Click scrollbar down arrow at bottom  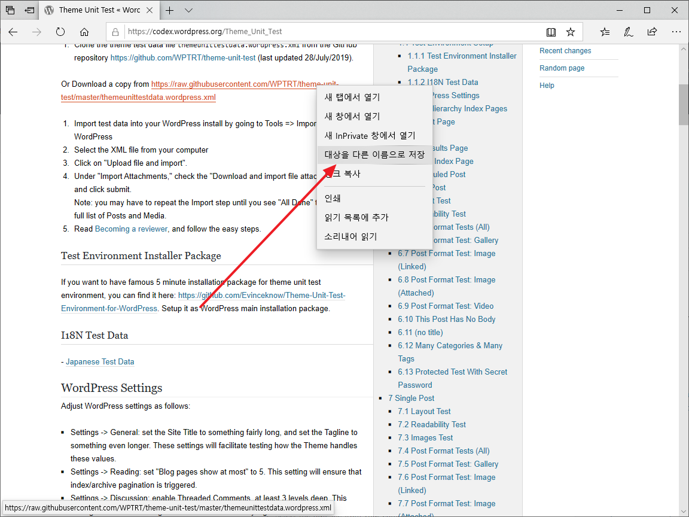click(684, 512)
